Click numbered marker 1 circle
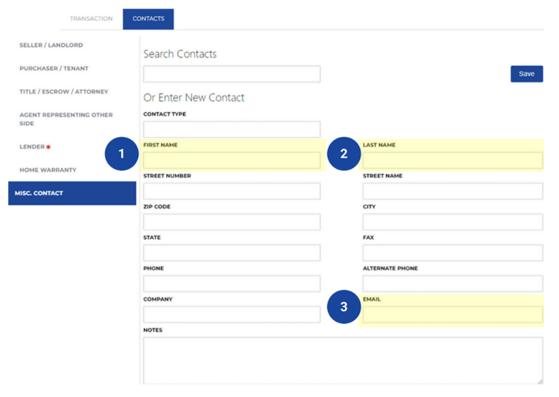 tap(121, 154)
